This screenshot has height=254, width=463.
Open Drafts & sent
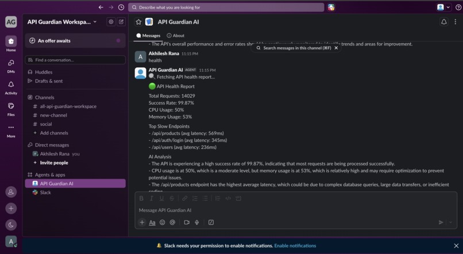75,81
